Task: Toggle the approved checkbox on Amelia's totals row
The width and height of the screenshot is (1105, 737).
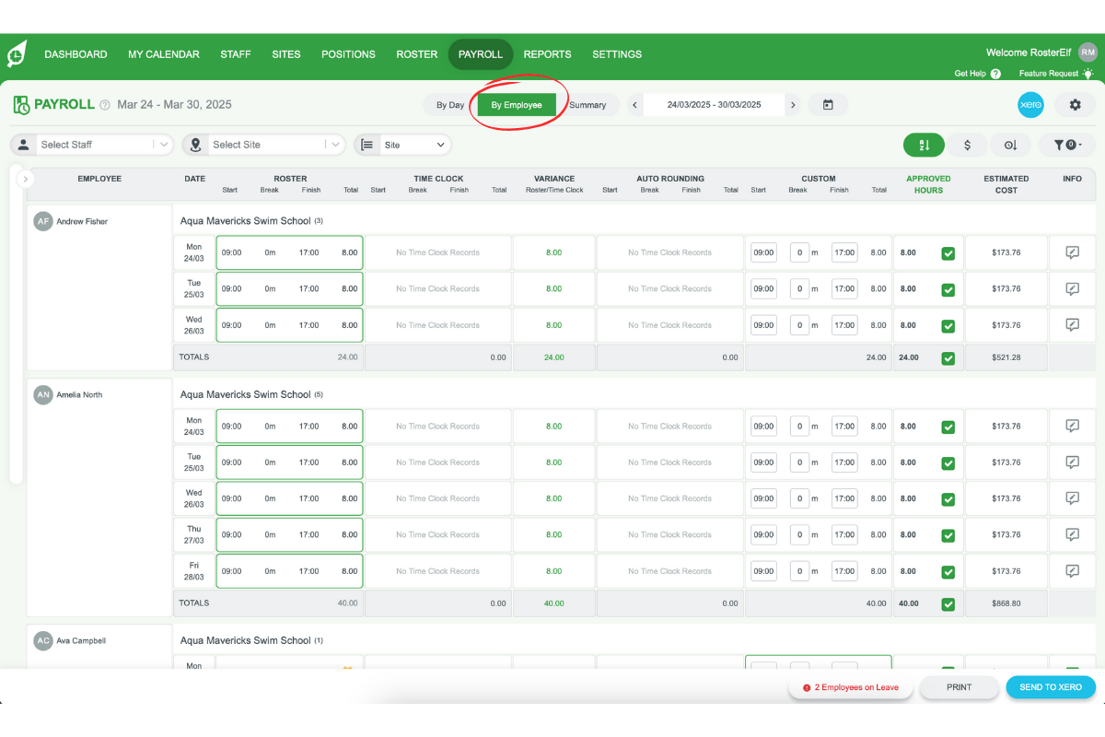Action: (x=948, y=603)
